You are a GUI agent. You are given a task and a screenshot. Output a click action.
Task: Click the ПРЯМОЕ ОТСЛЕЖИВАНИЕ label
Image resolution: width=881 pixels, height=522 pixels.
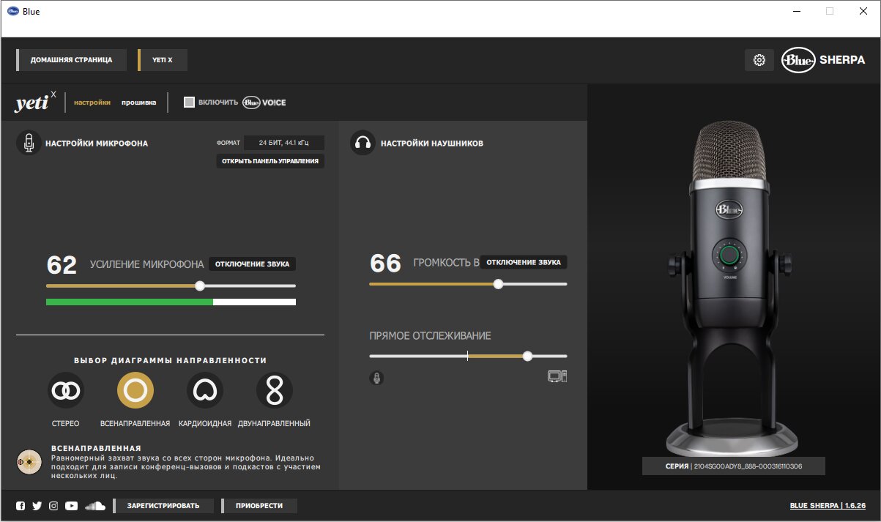[x=430, y=336]
